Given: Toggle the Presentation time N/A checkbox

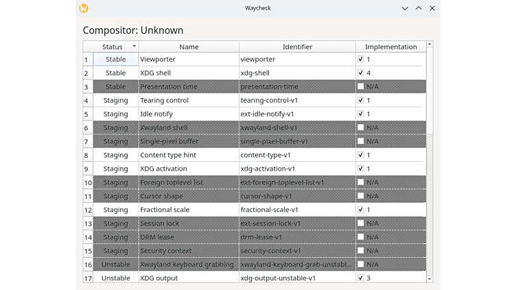Looking at the screenshot, I should pyautogui.click(x=361, y=87).
